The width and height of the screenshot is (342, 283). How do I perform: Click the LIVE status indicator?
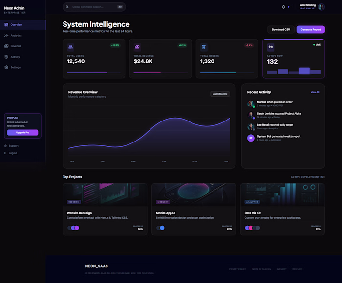(317, 45)
